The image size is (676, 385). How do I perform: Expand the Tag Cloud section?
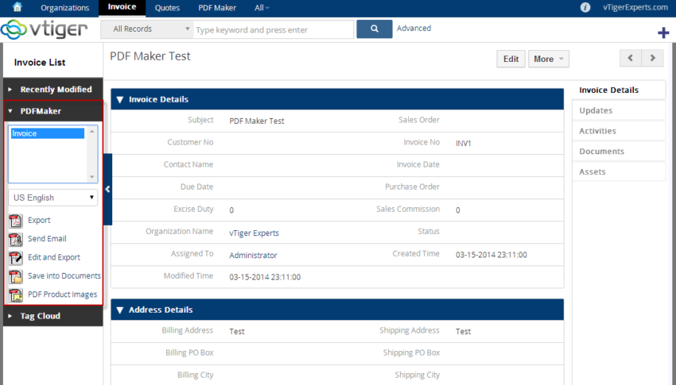pos(53,316)
